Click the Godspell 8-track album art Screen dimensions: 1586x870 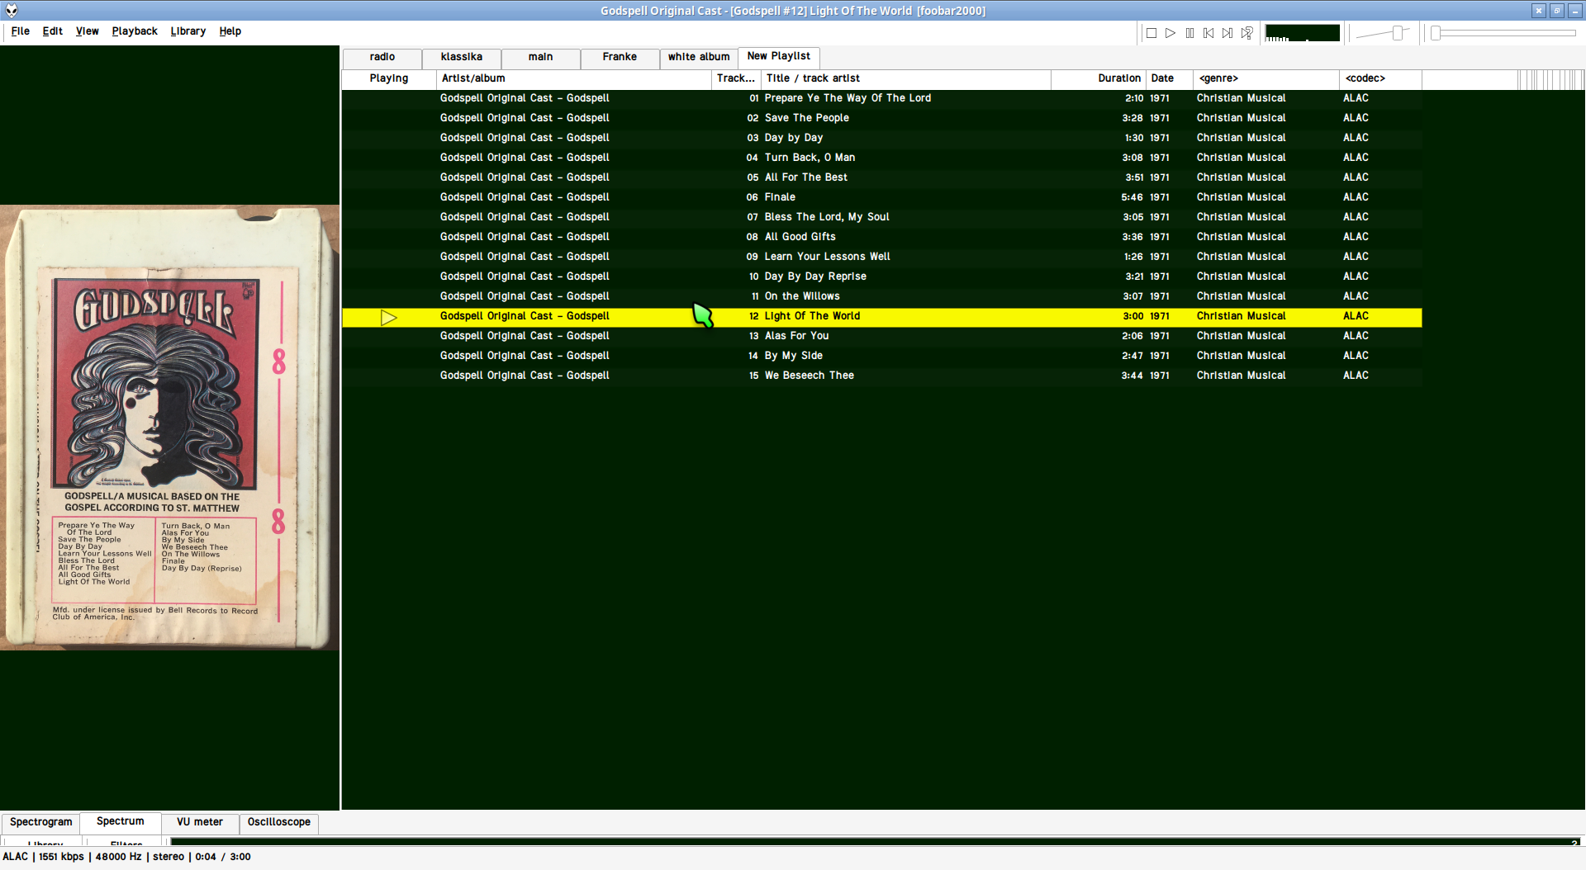click(x=169, y=428)
